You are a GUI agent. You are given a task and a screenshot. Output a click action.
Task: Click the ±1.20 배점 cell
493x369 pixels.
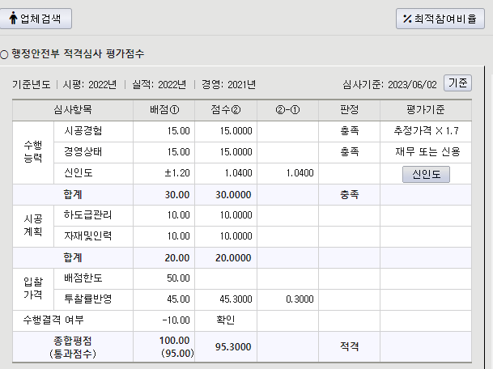164,173
